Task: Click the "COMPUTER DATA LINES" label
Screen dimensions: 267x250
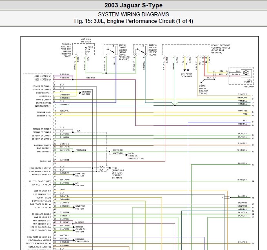Action: coord(186,75)
